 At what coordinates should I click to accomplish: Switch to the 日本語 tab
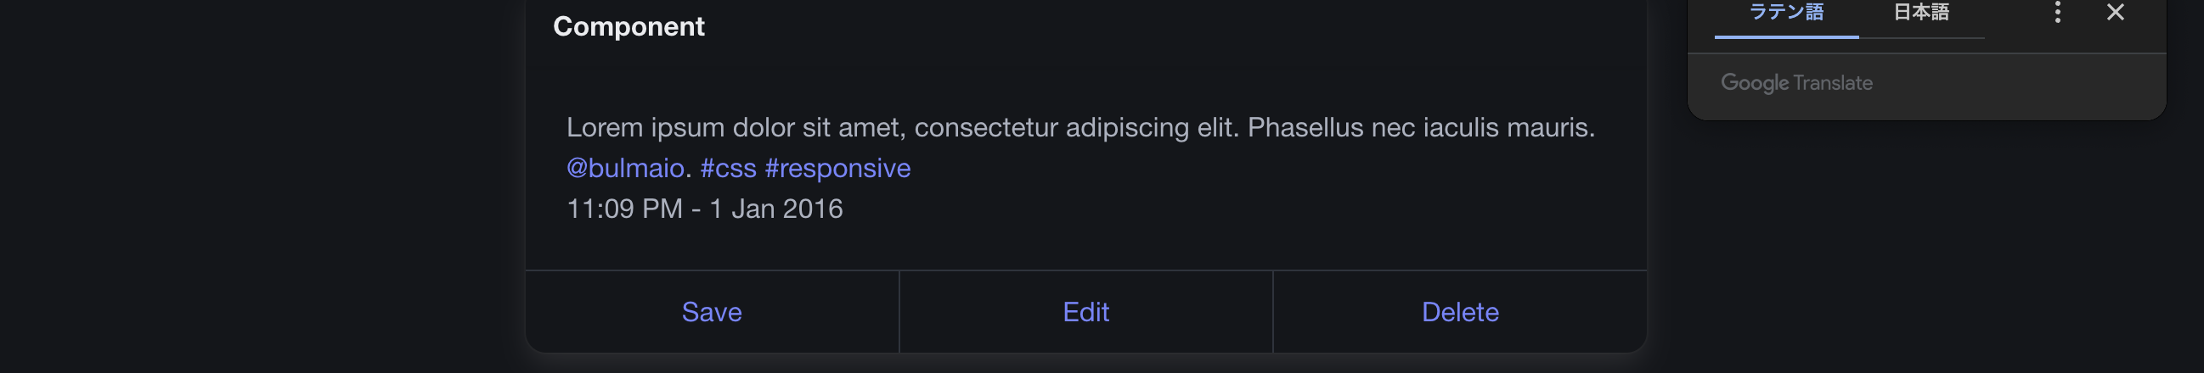pos(1922,15)
